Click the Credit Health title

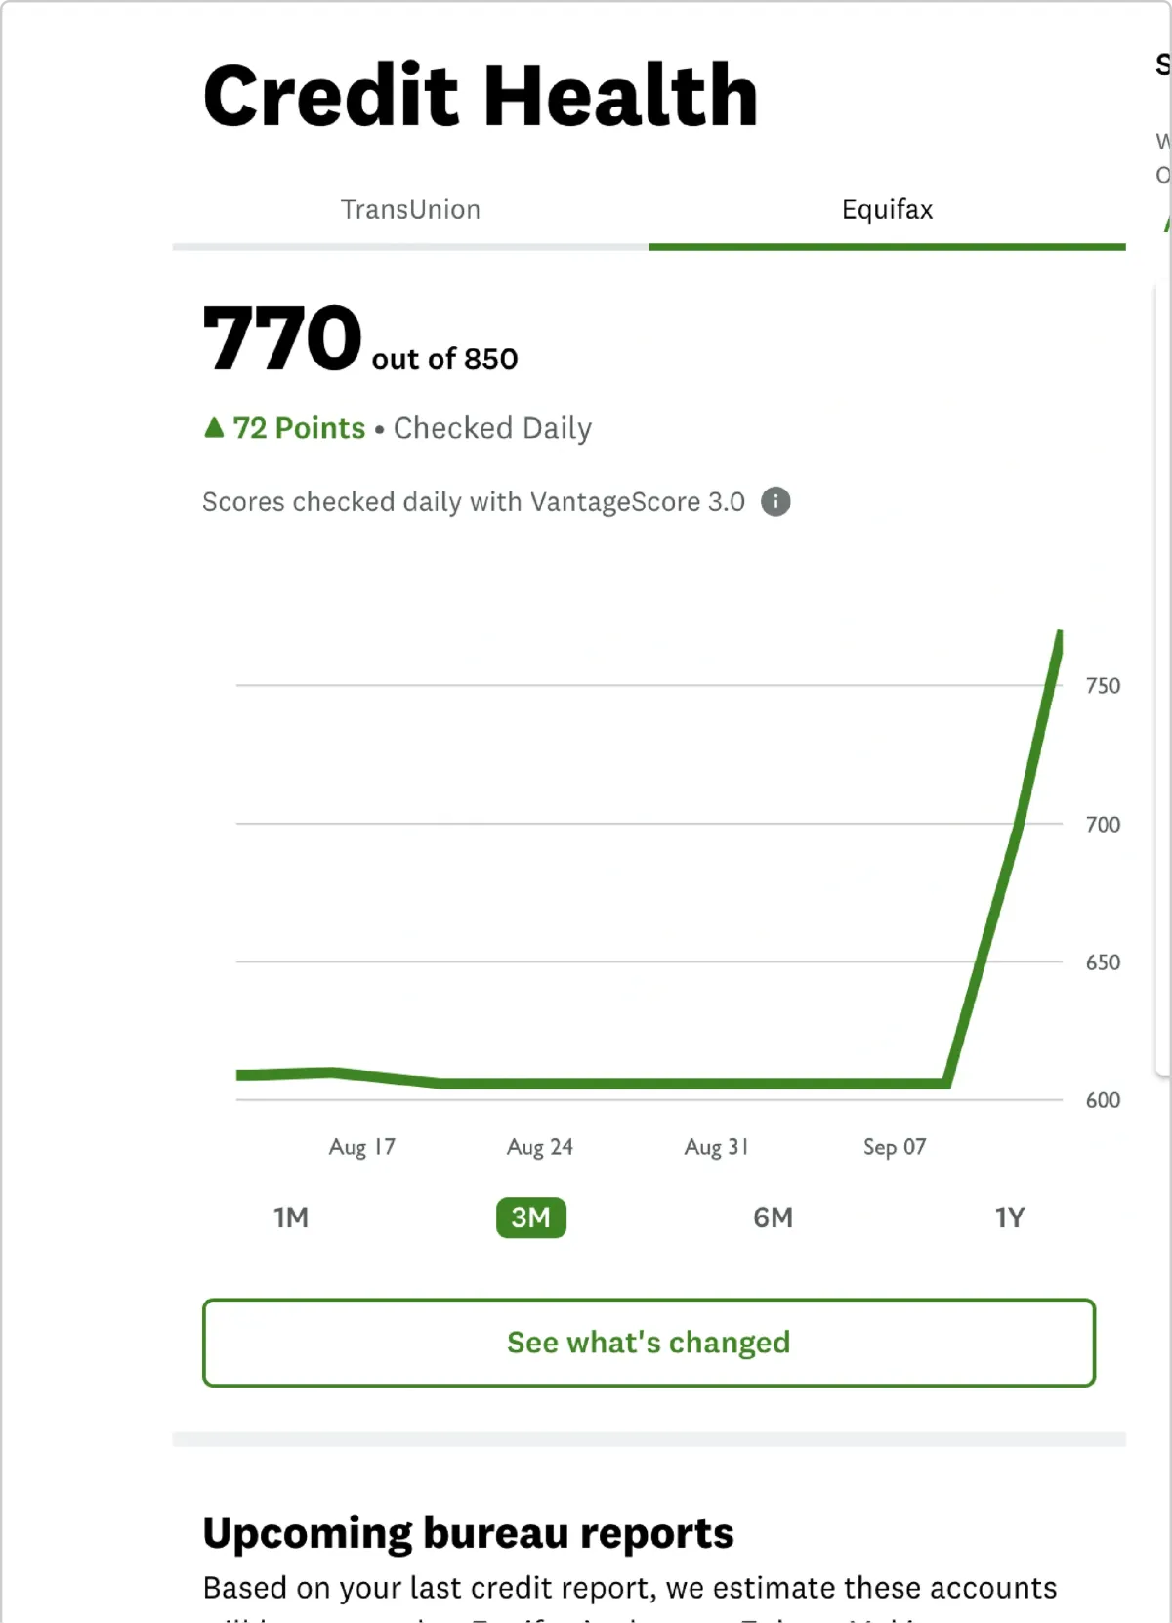pos(481,96)
